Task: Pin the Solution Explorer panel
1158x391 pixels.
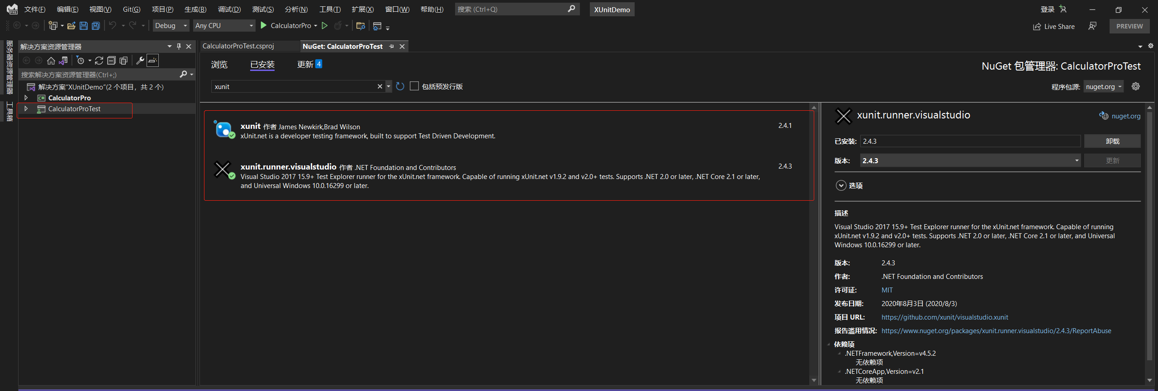Action: [179, 46]
